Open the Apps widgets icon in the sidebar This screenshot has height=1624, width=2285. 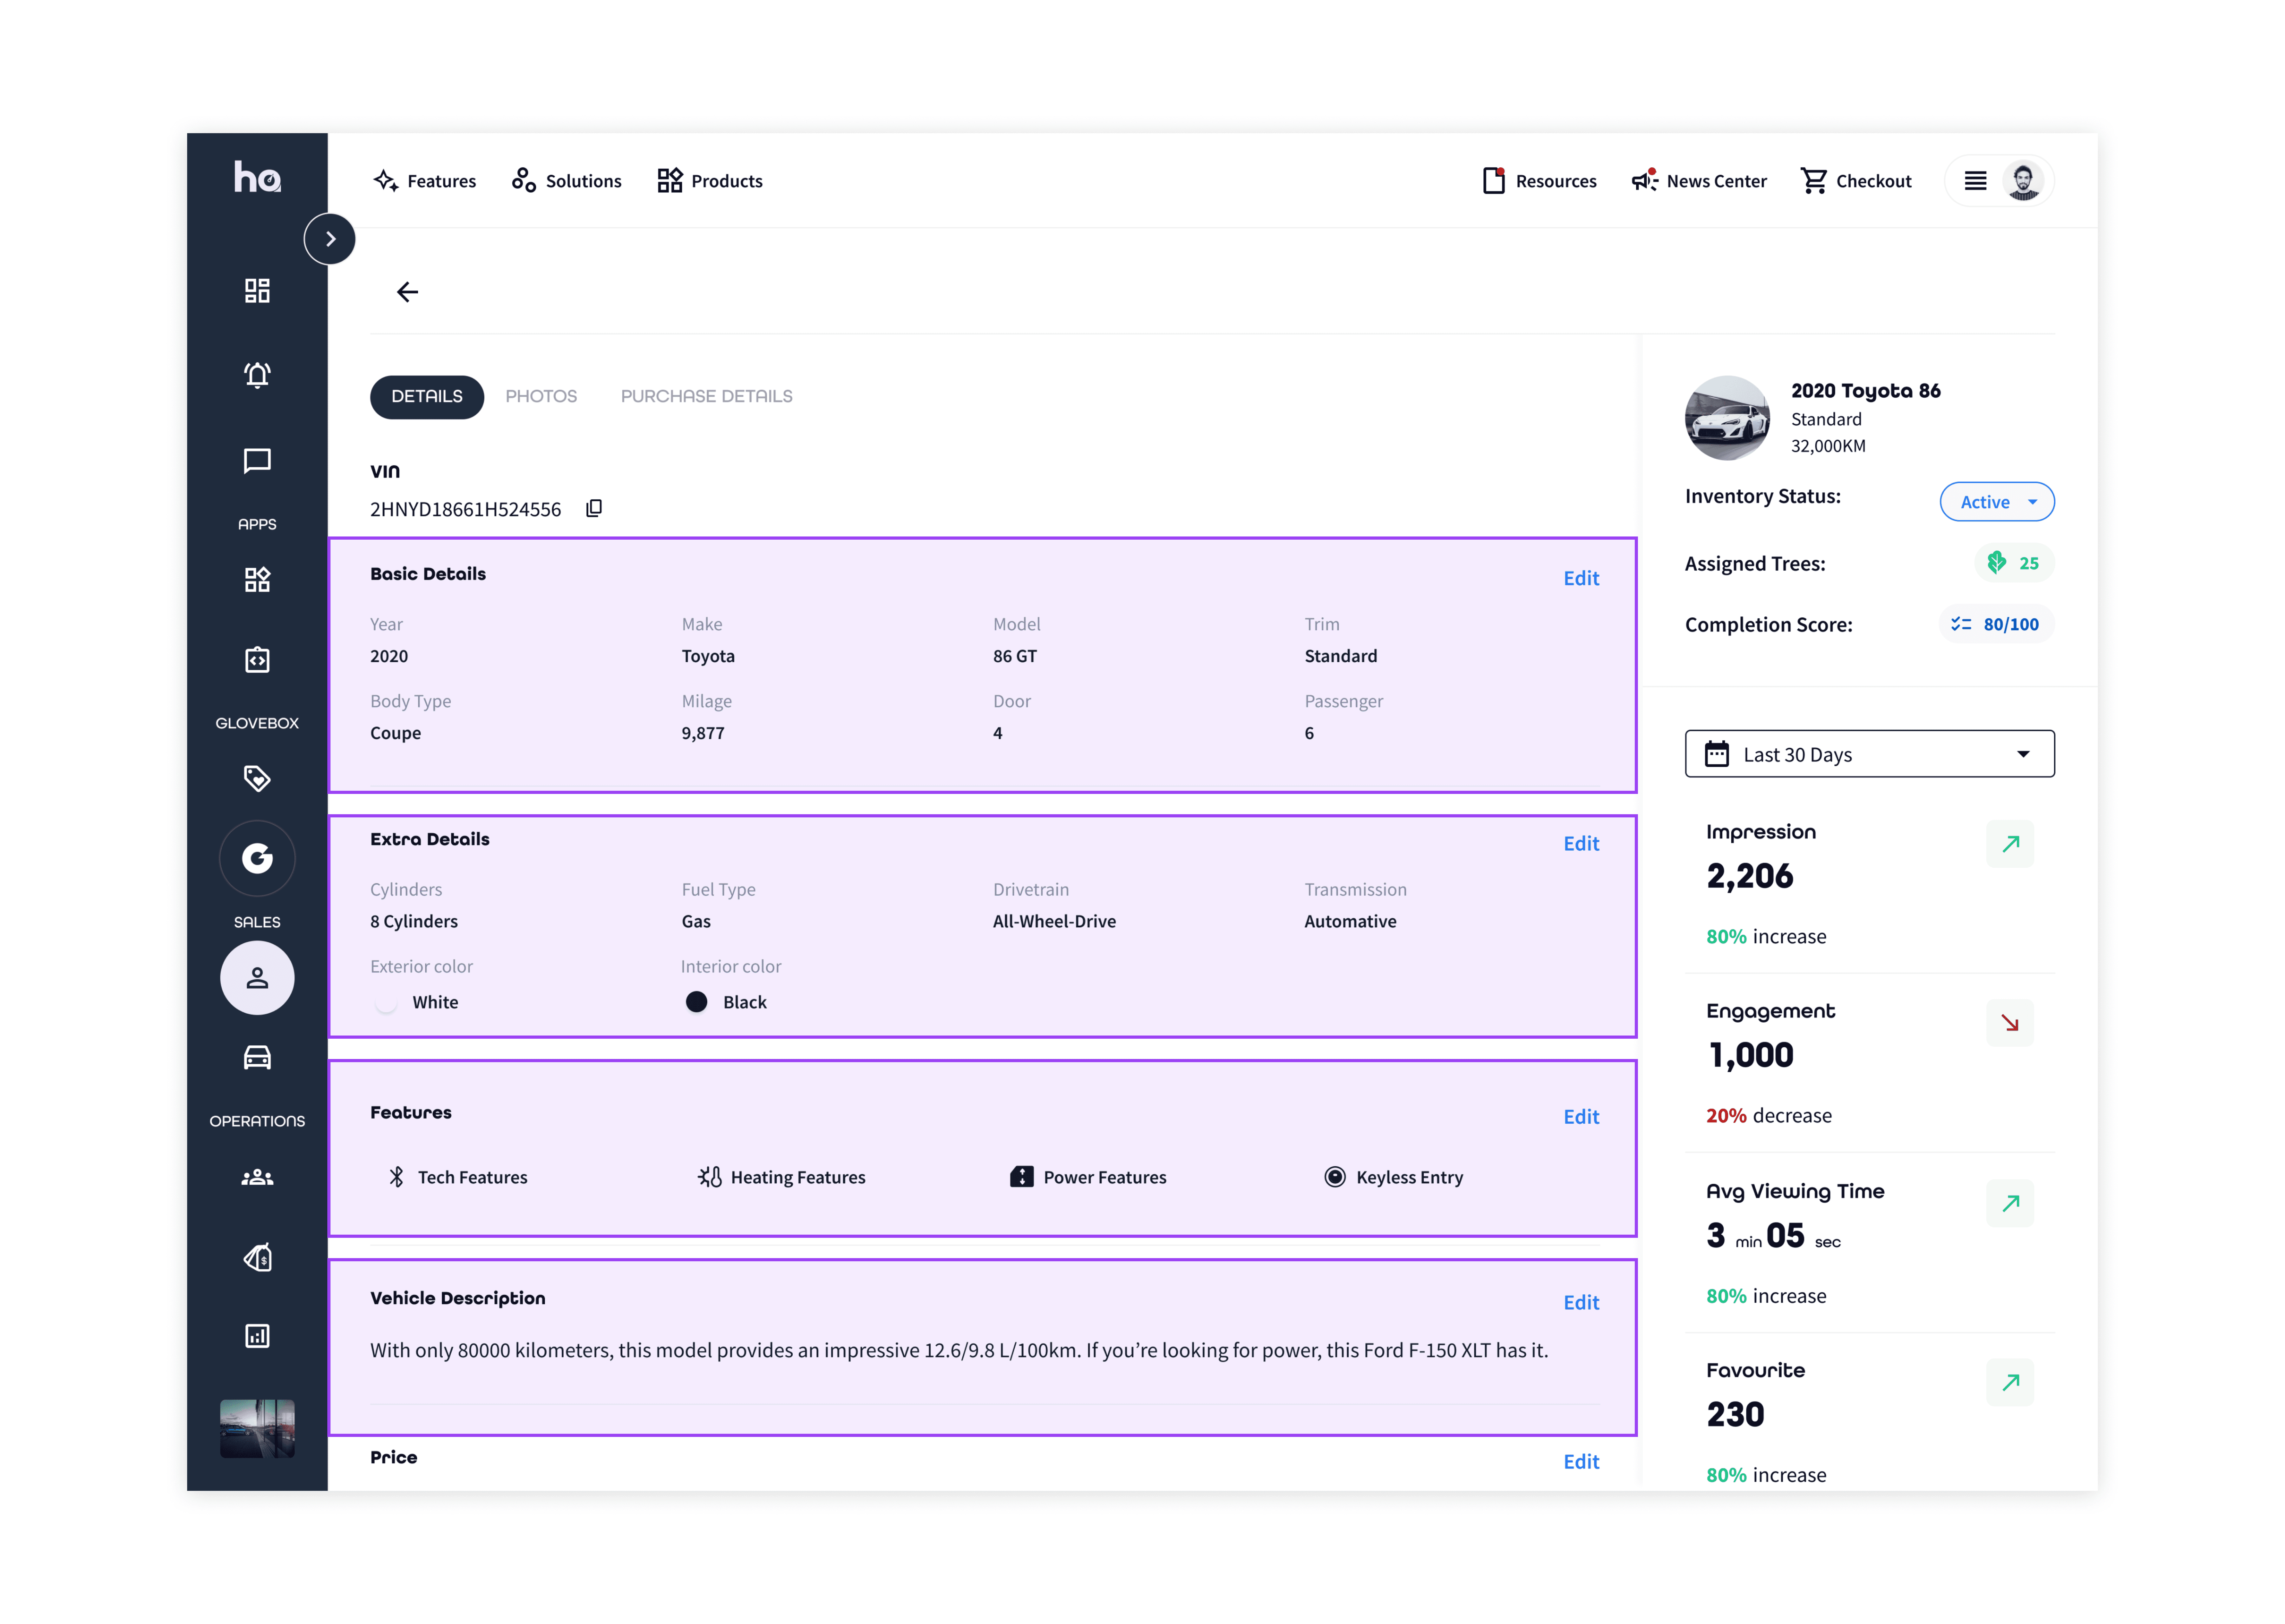[257, 580]
